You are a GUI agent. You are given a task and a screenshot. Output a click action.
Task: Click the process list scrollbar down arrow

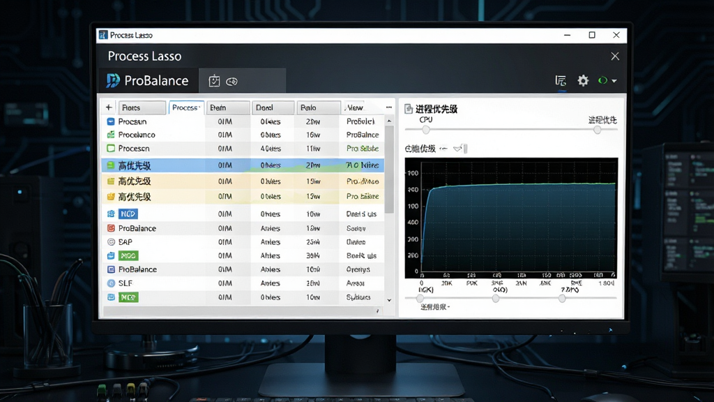(389, 300)
